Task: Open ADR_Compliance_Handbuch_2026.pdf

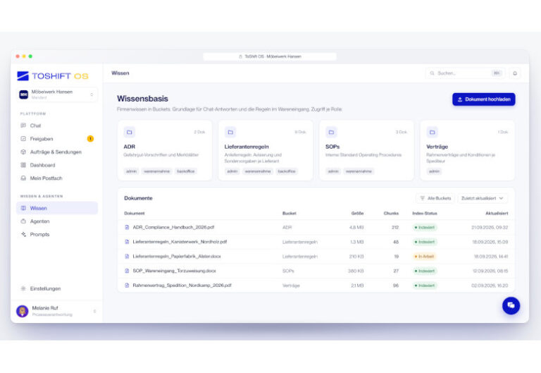Action: pos(173,227)
